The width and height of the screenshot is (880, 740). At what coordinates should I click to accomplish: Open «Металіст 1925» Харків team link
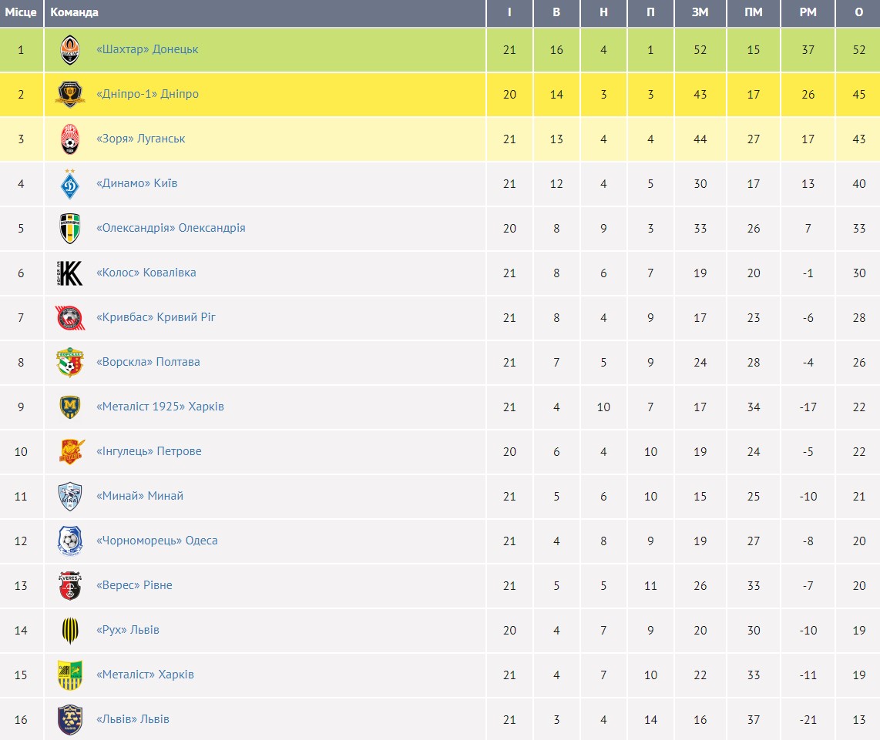coord(160,407)
